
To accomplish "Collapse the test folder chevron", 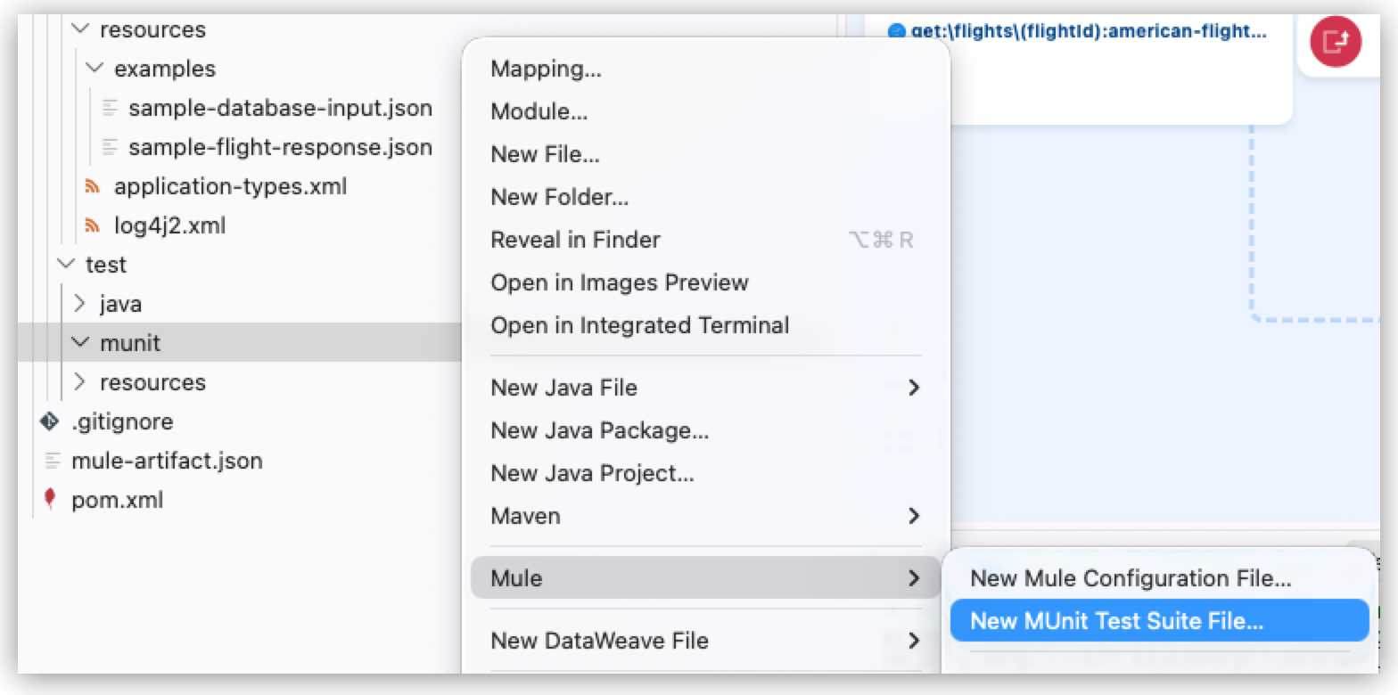I will tap(66, 265).
